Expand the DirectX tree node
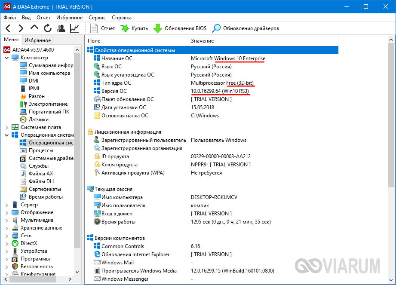Viewport: 396px width, 285px height. click(7, 244)
